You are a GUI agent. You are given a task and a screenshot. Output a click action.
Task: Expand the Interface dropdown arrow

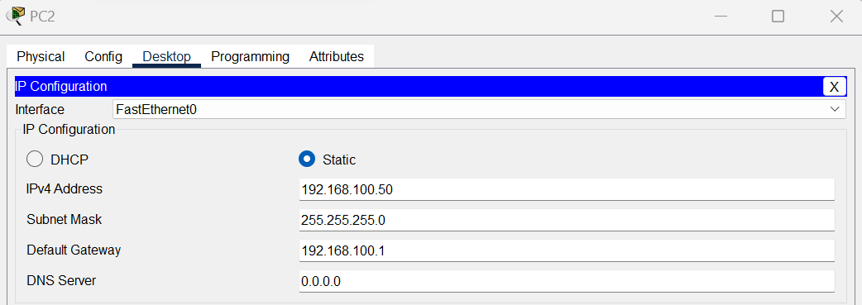click(x=835, y=110)
